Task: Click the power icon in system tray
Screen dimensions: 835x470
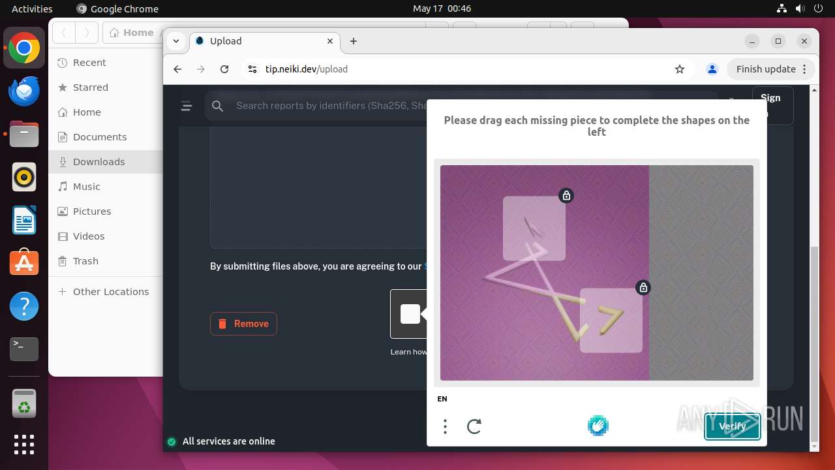Action: (817, 8)
